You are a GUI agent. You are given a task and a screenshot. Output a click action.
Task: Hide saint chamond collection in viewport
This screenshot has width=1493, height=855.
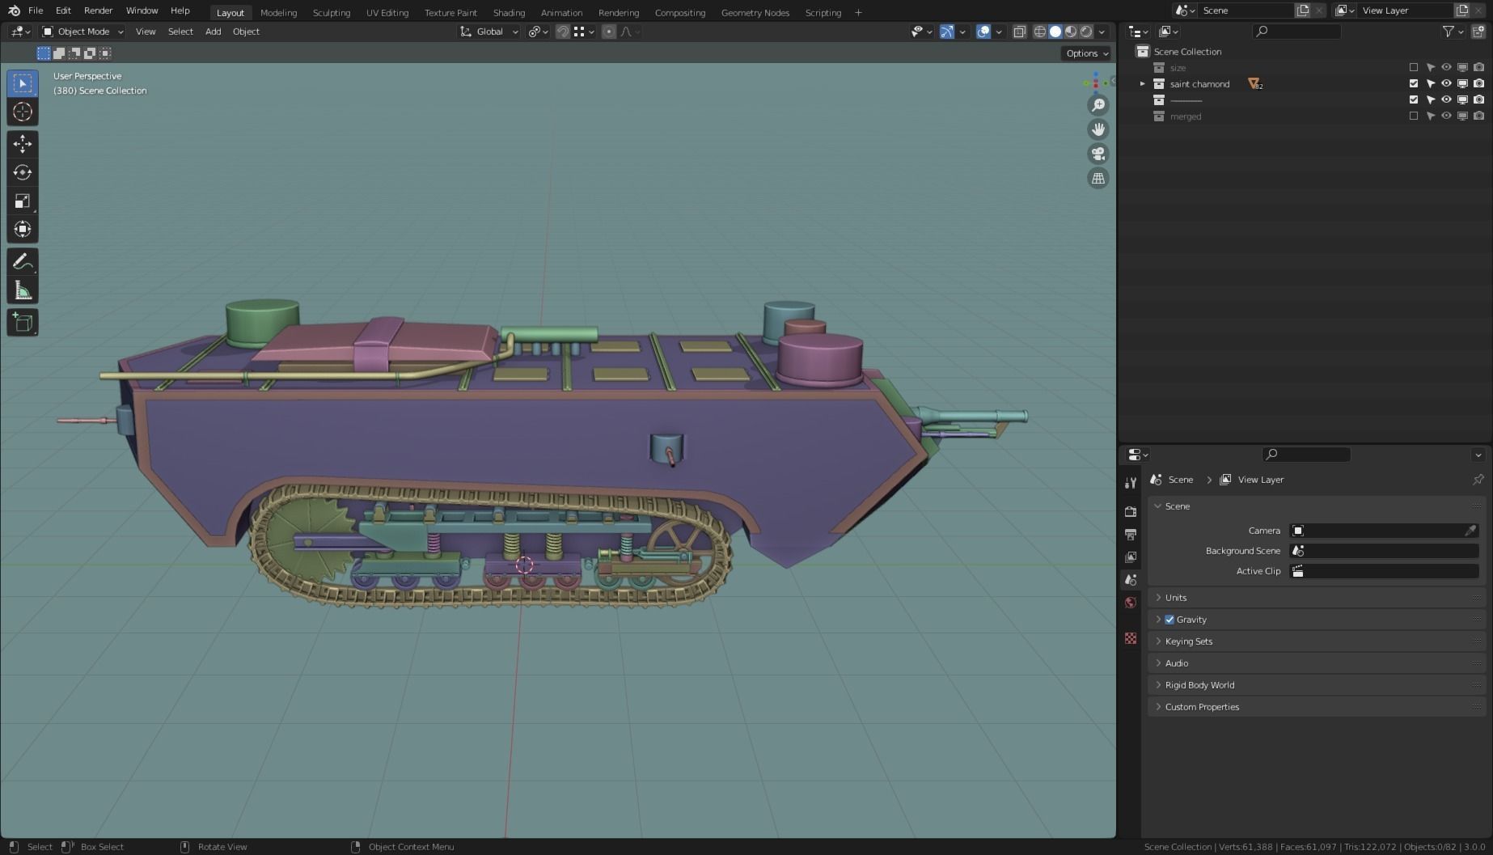1446,84
